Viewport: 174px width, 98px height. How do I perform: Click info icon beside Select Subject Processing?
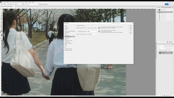[x=99, y=28]
